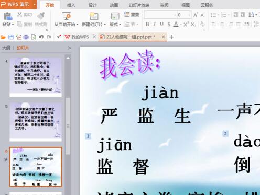Click the decrease indent icon
This screenshot has height=195, width=260.
point(236,15)
